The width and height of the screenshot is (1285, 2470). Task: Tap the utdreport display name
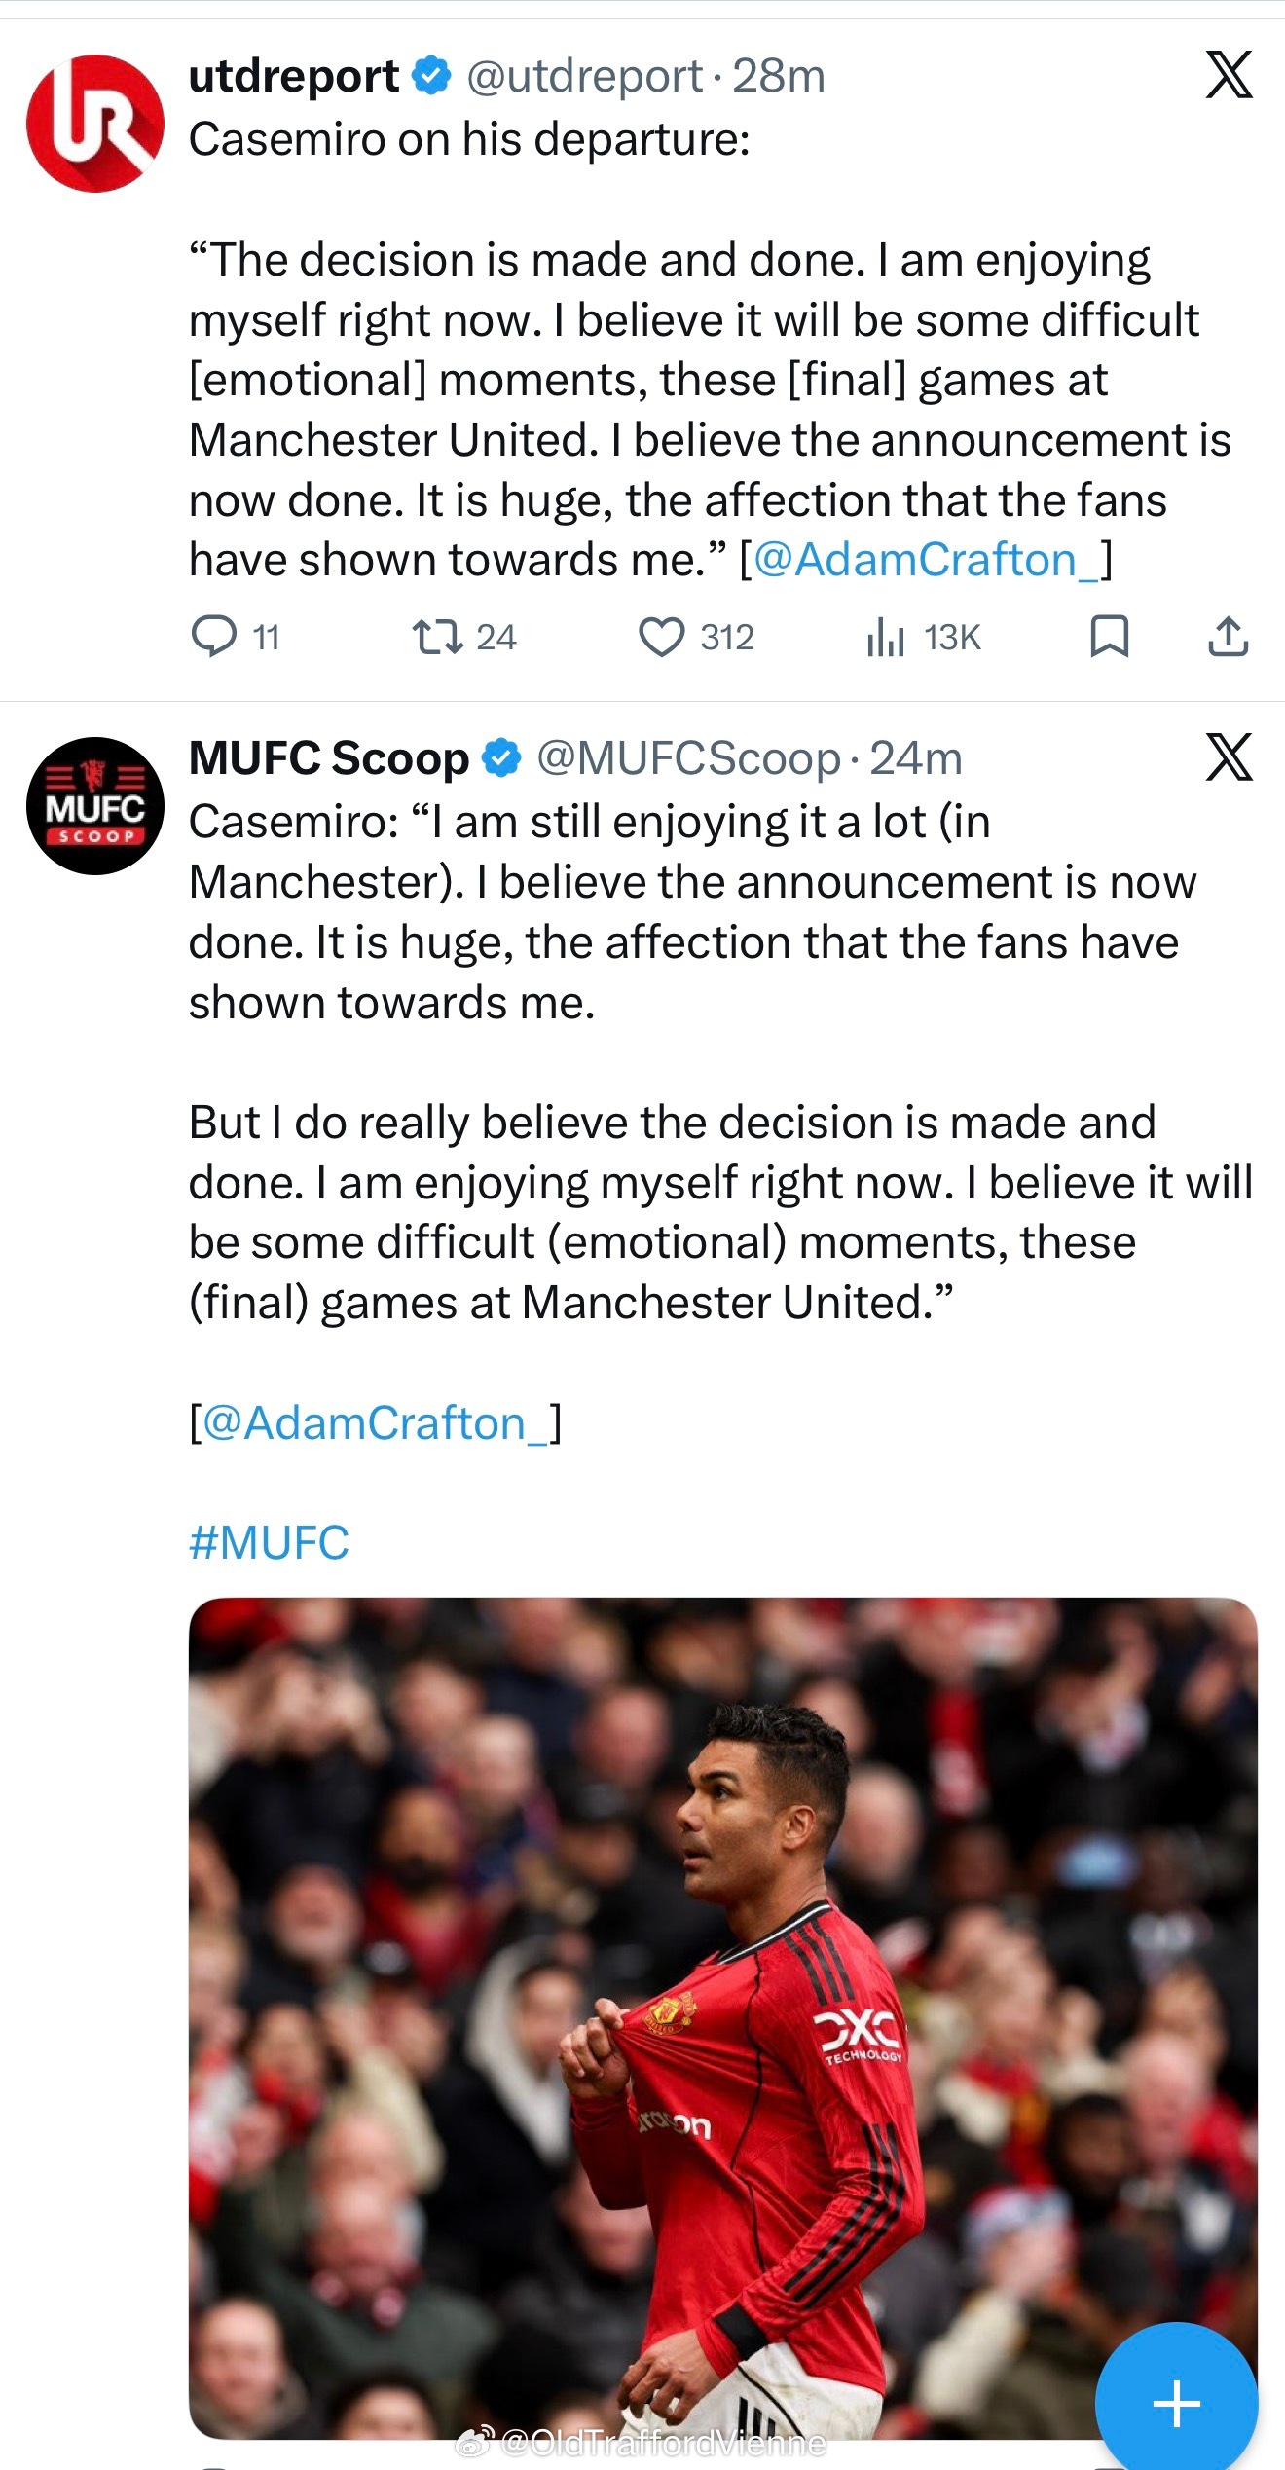[x=293, y=76]
